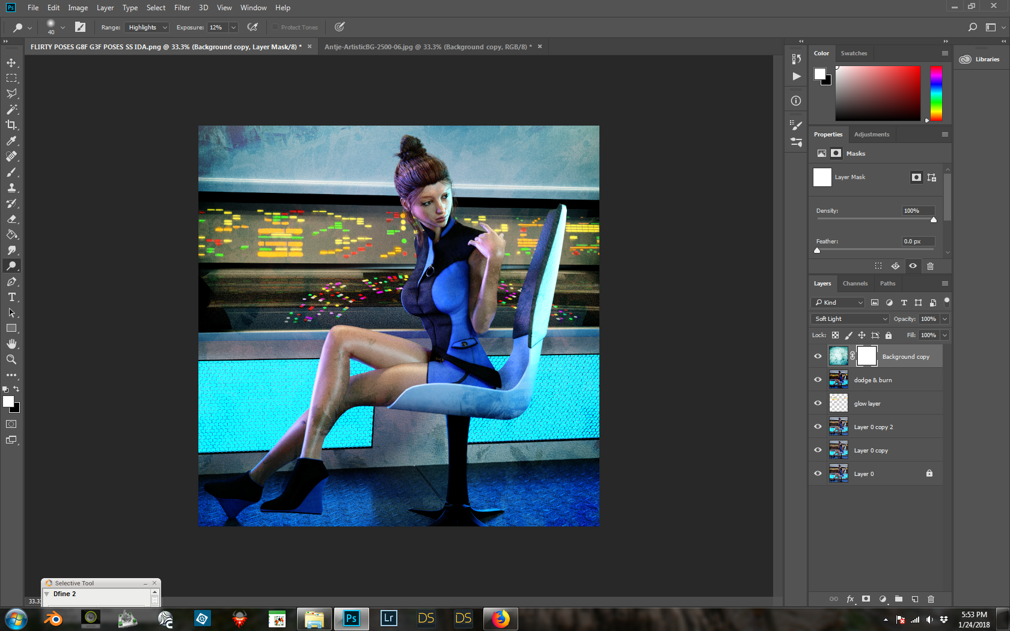This screenshot has height=631, width=1010.
Task: Expand the layer Opacity dropdown arrow
Action: [x=944, y=319]
